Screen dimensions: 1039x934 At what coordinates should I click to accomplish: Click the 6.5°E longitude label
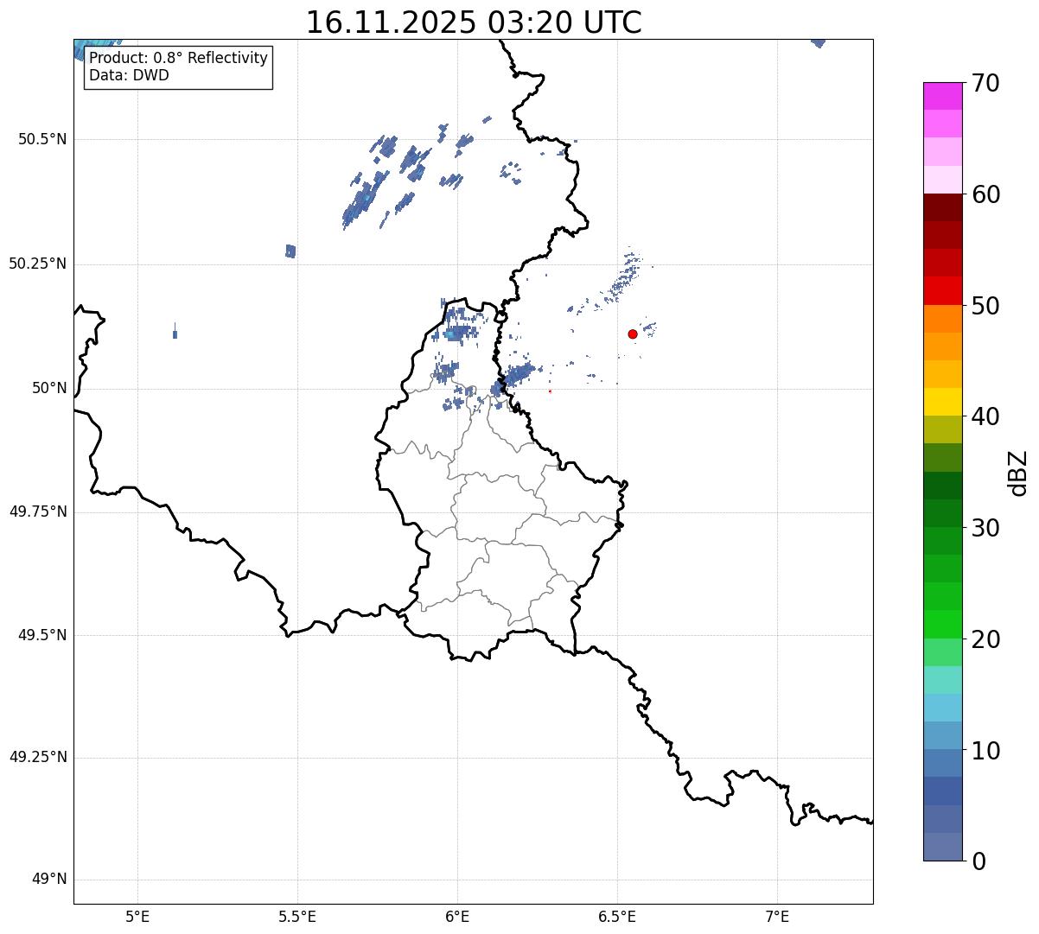click(617, 916)
